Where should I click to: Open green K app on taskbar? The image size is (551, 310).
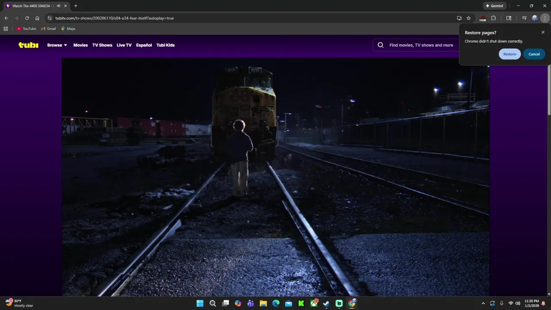pos(301,303)
